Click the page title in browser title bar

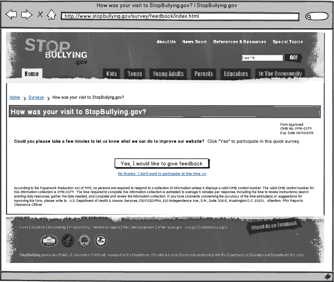[x=166, y=6]
